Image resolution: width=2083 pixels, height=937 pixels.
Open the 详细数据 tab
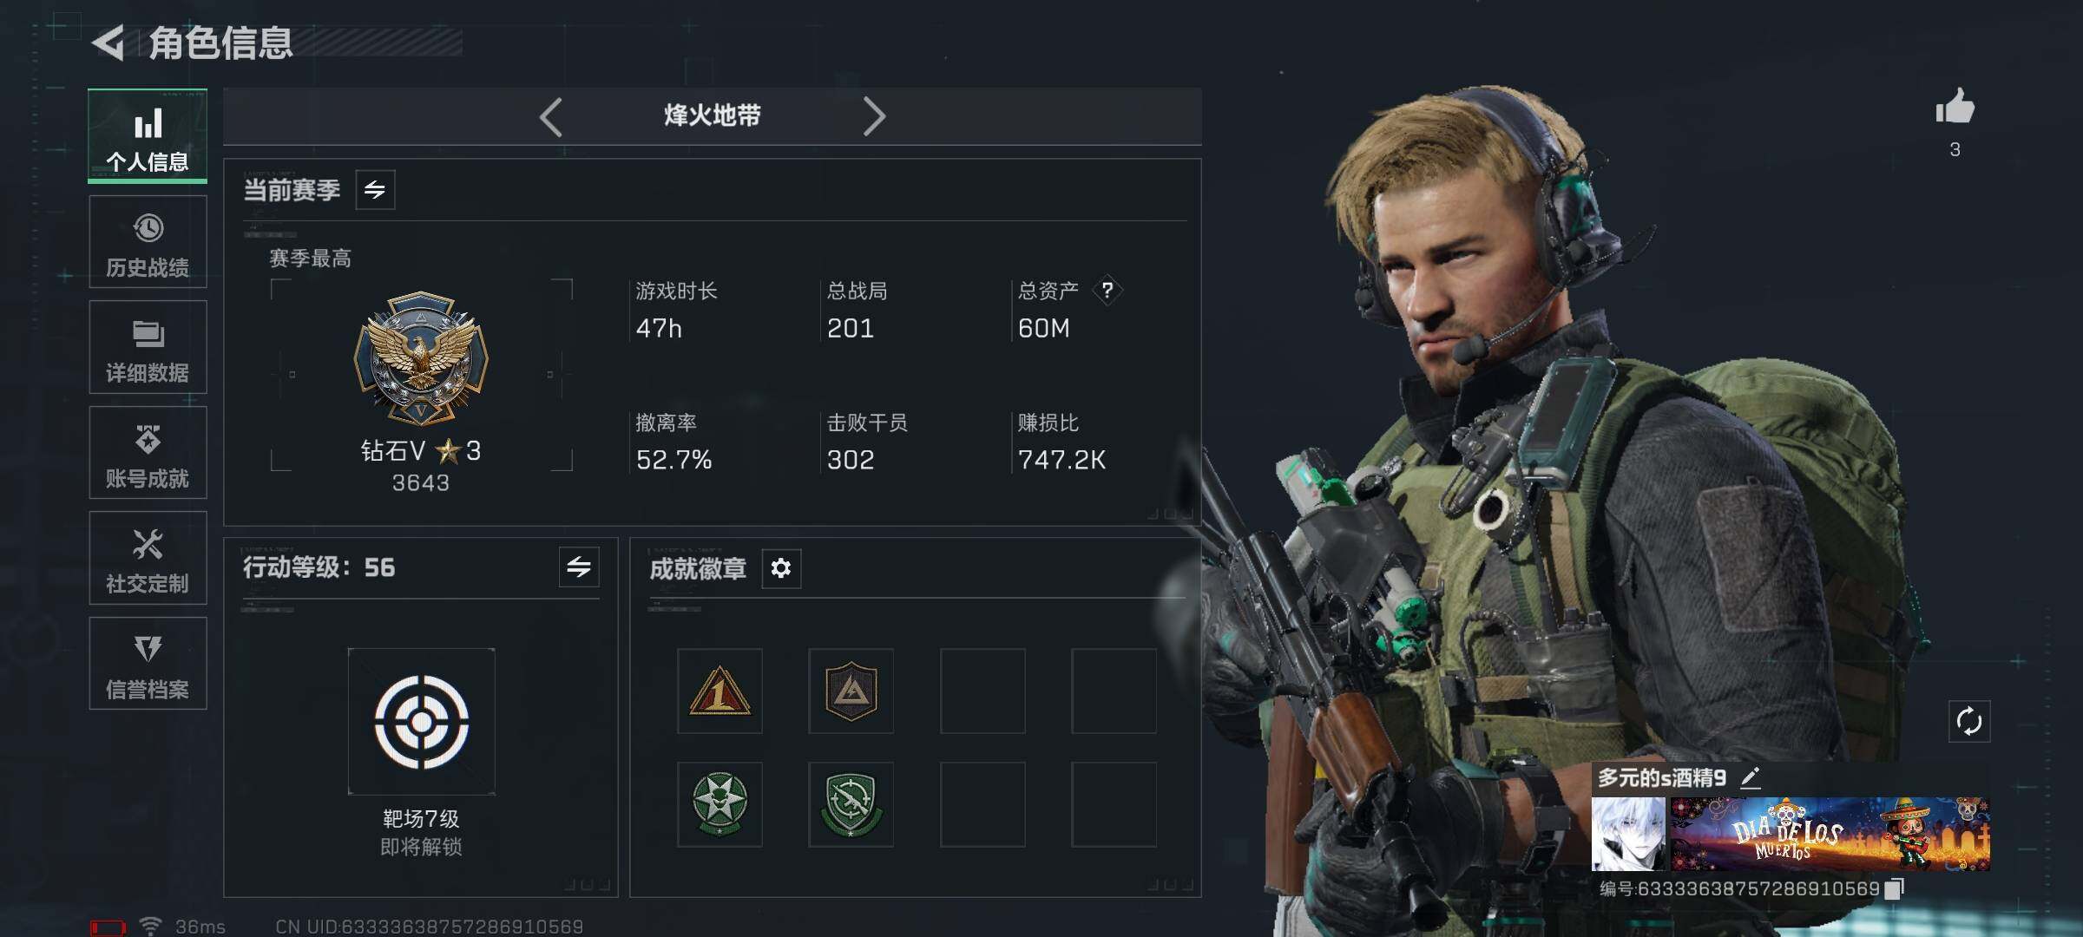(x=148, y=347)
